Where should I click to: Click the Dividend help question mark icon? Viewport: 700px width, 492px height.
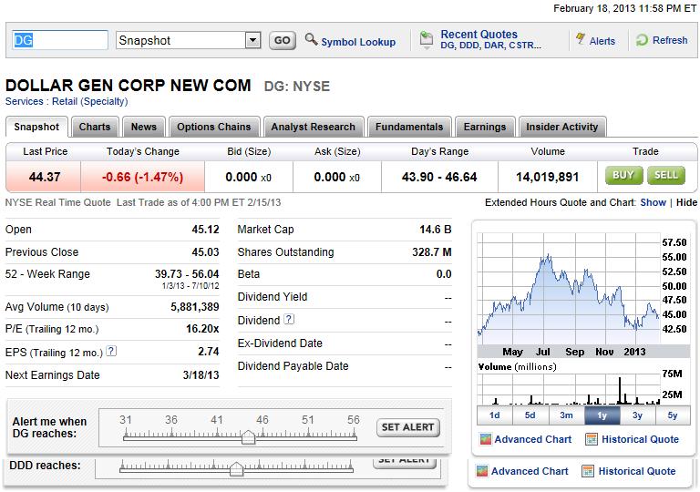click(x=289, y=320)
